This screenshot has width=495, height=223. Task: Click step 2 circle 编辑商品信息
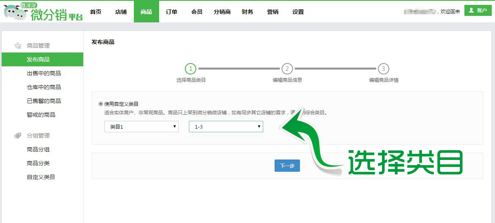[x=287, y=69]
